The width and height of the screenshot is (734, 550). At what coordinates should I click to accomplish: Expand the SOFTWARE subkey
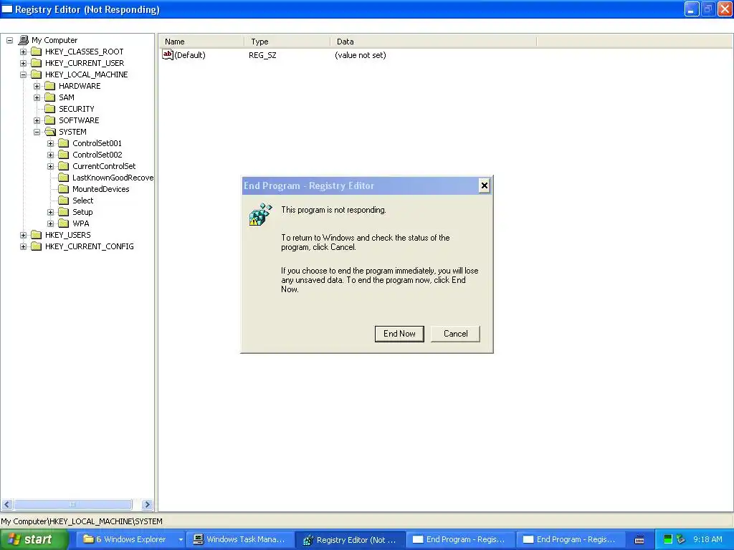[37, 120]
